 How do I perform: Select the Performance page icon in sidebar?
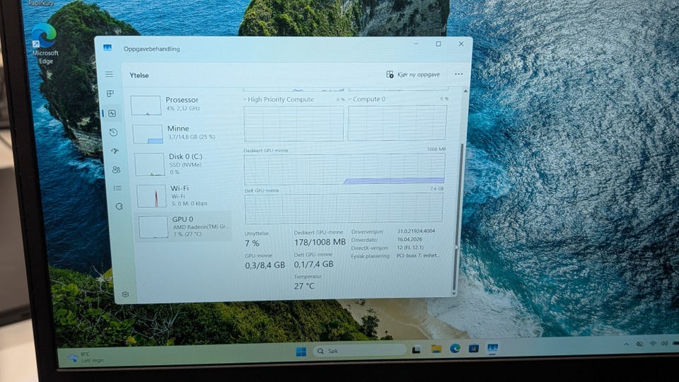[x=112, y=113]
